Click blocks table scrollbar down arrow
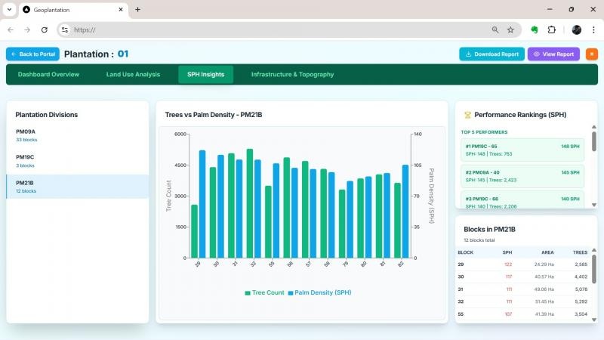Viewport: 604px width, 340px height. (x=594, y=320)
